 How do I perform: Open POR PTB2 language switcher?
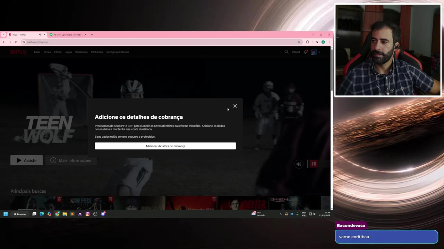[x=304, y=214]
